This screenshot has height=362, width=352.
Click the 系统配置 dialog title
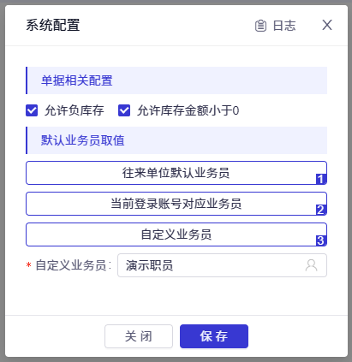pyautogui.click(x=53, y=25)
